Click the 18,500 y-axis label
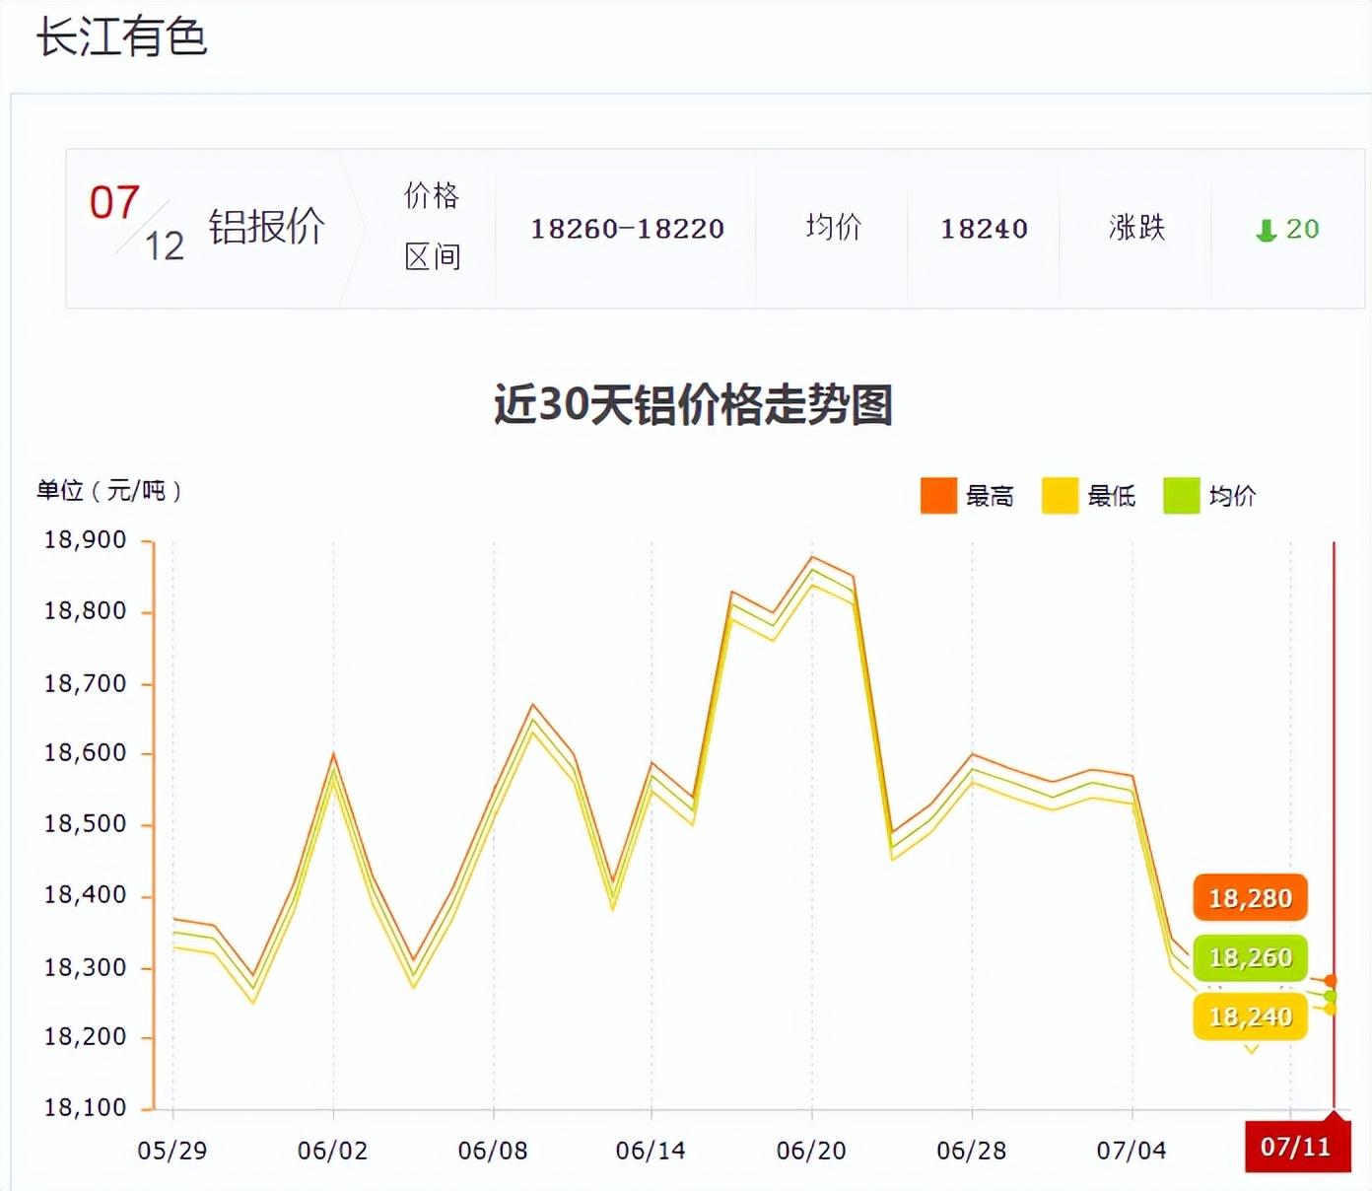The width and height of the screenshot is (1372, 1191). (85, 824)
